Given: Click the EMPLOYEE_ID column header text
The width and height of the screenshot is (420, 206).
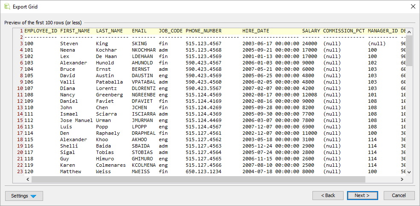Looking at the screenshot, I should [41, 31].
